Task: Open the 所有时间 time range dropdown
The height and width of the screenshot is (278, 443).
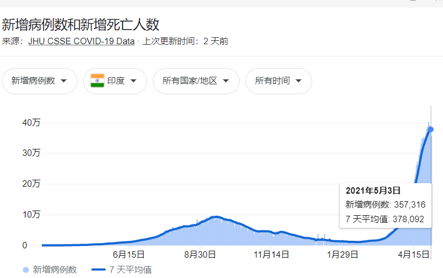Action: tap(278, 81)
